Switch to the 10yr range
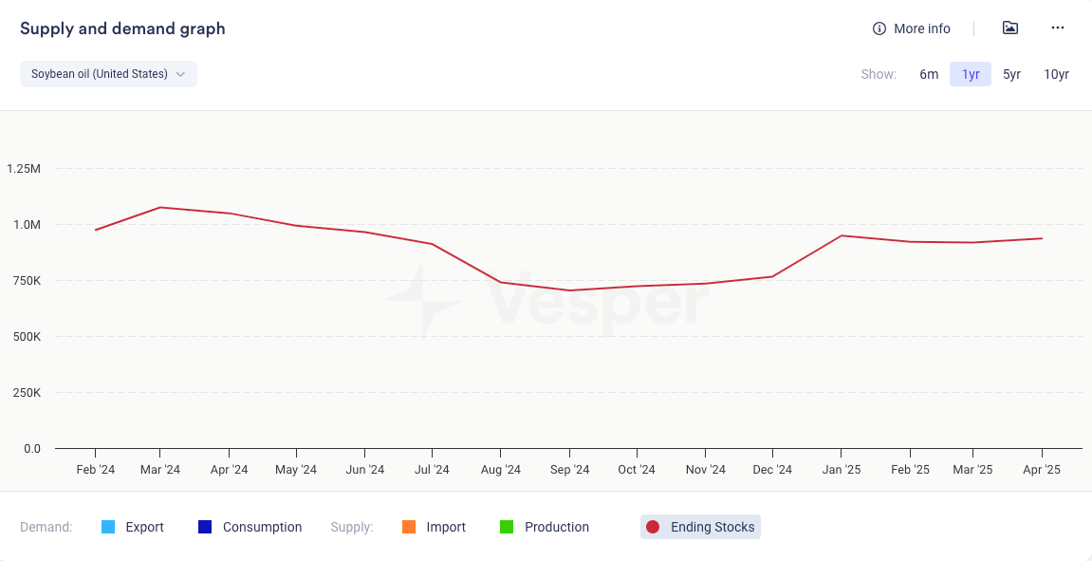This screenshot has height=561, width=1092. 1056,74
